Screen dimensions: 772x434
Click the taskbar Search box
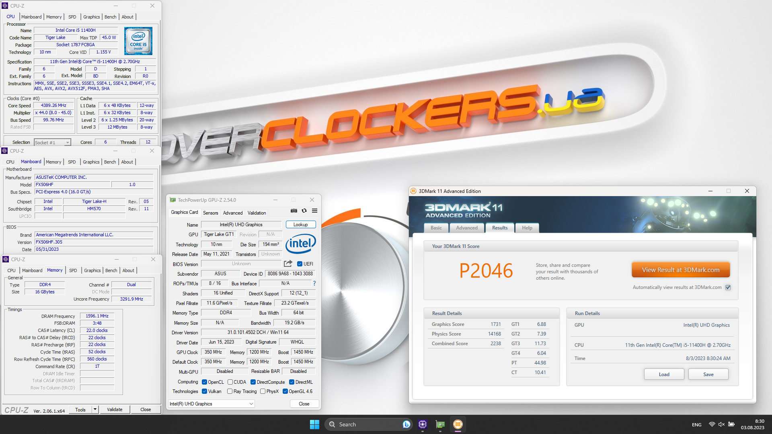(x=369, y=424)
